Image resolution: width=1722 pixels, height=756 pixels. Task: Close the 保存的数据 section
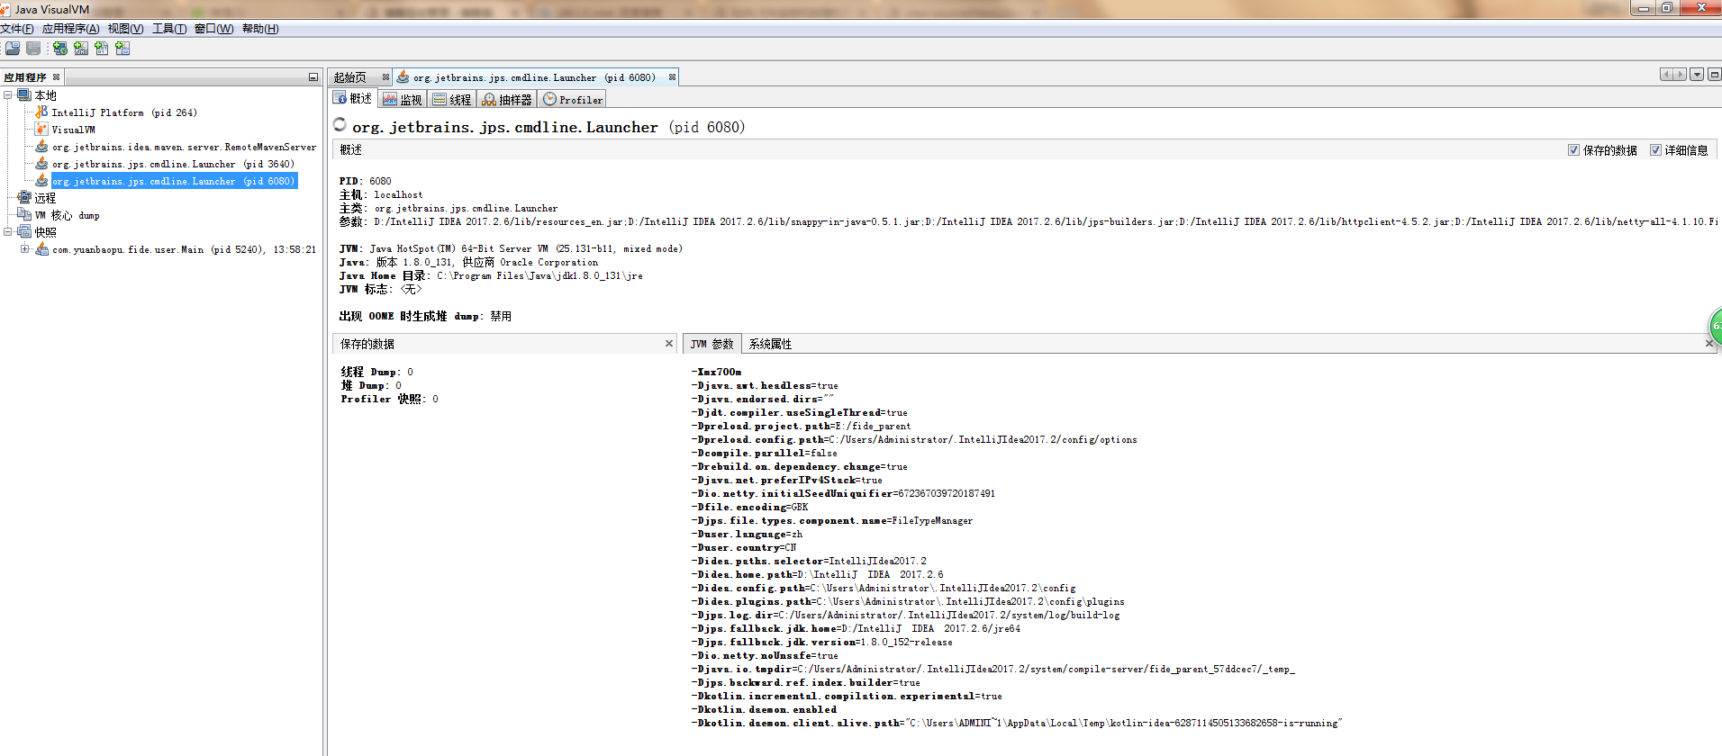coord(669,343)
